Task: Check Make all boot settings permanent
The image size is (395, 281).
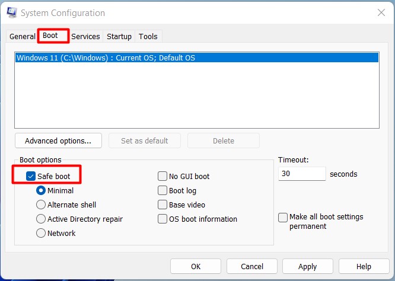Action: click(x=283, y=218)
